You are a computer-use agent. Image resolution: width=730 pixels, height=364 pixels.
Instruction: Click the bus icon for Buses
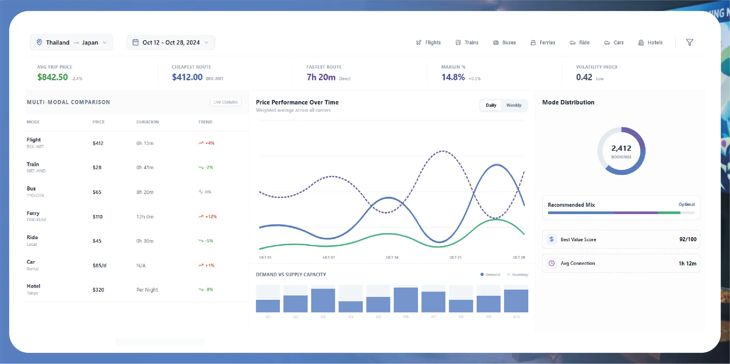pyautogui.click(x=496, y=43)
